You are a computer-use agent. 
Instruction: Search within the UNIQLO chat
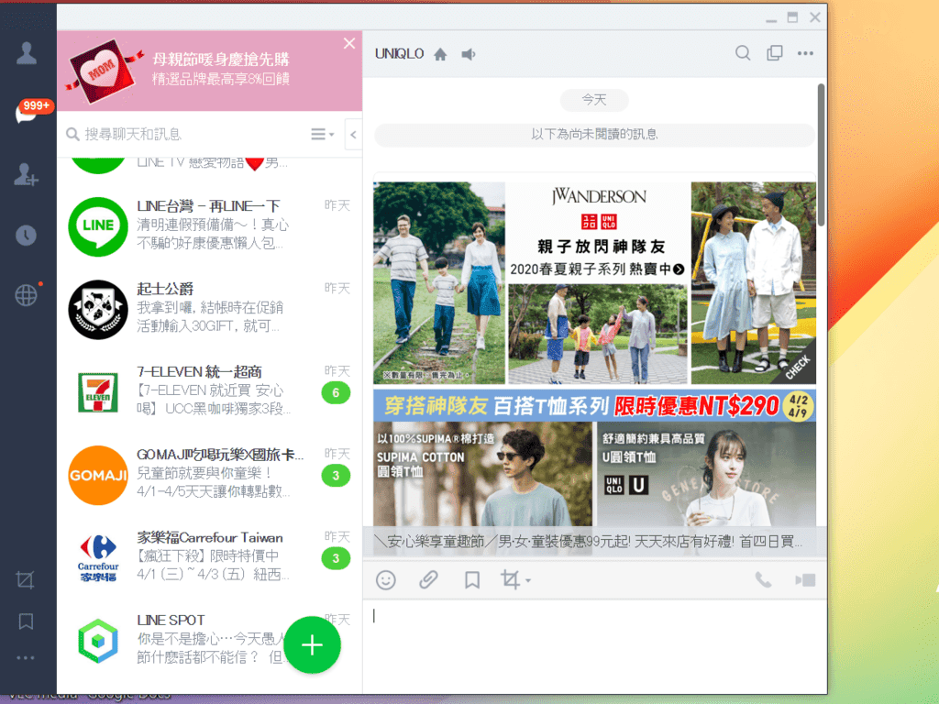pyautogui.click(x=743, y=53)
